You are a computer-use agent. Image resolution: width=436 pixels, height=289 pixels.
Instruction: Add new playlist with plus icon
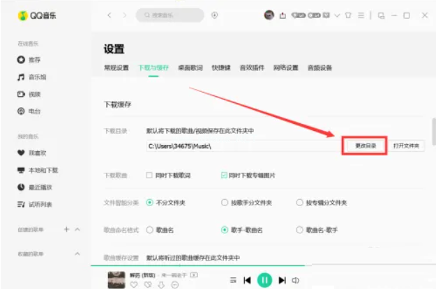66,229
